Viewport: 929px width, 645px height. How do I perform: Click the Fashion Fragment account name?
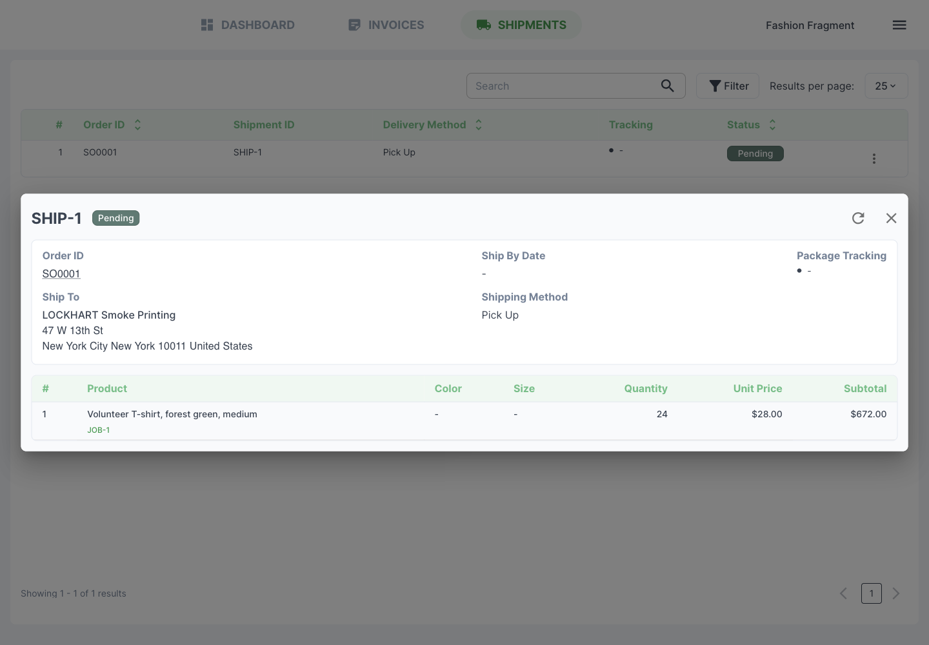[810, 25]
